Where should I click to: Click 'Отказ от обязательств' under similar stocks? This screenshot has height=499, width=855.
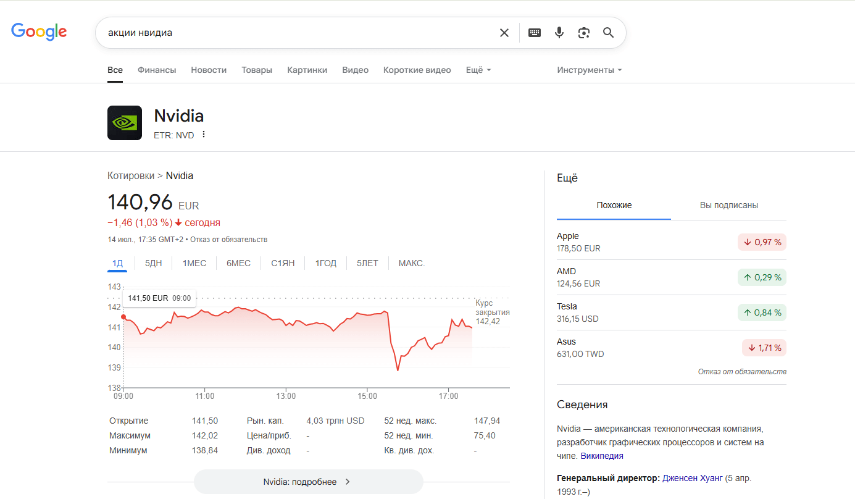coord(742,372)
